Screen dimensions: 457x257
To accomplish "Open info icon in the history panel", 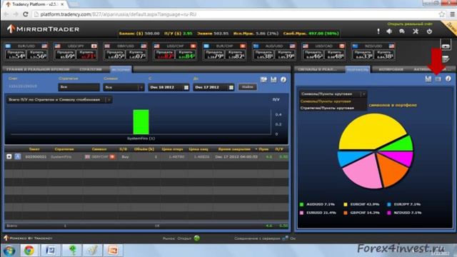I will tap(283, 79).
